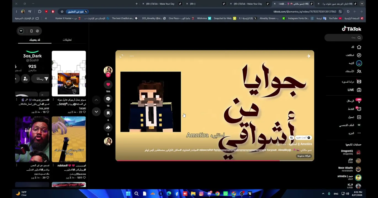Open the xHmDx followed account

tap(349, 178)
